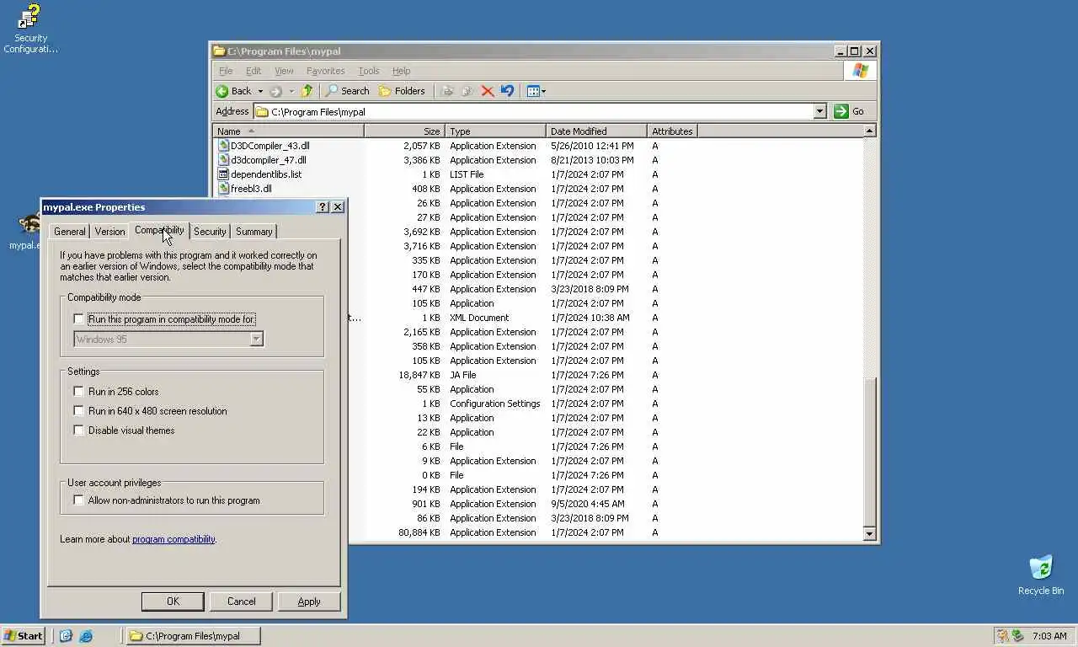Open the File menu in Explorer
This screenshot has height=647, width=1078.
click(x=226, y=71)
